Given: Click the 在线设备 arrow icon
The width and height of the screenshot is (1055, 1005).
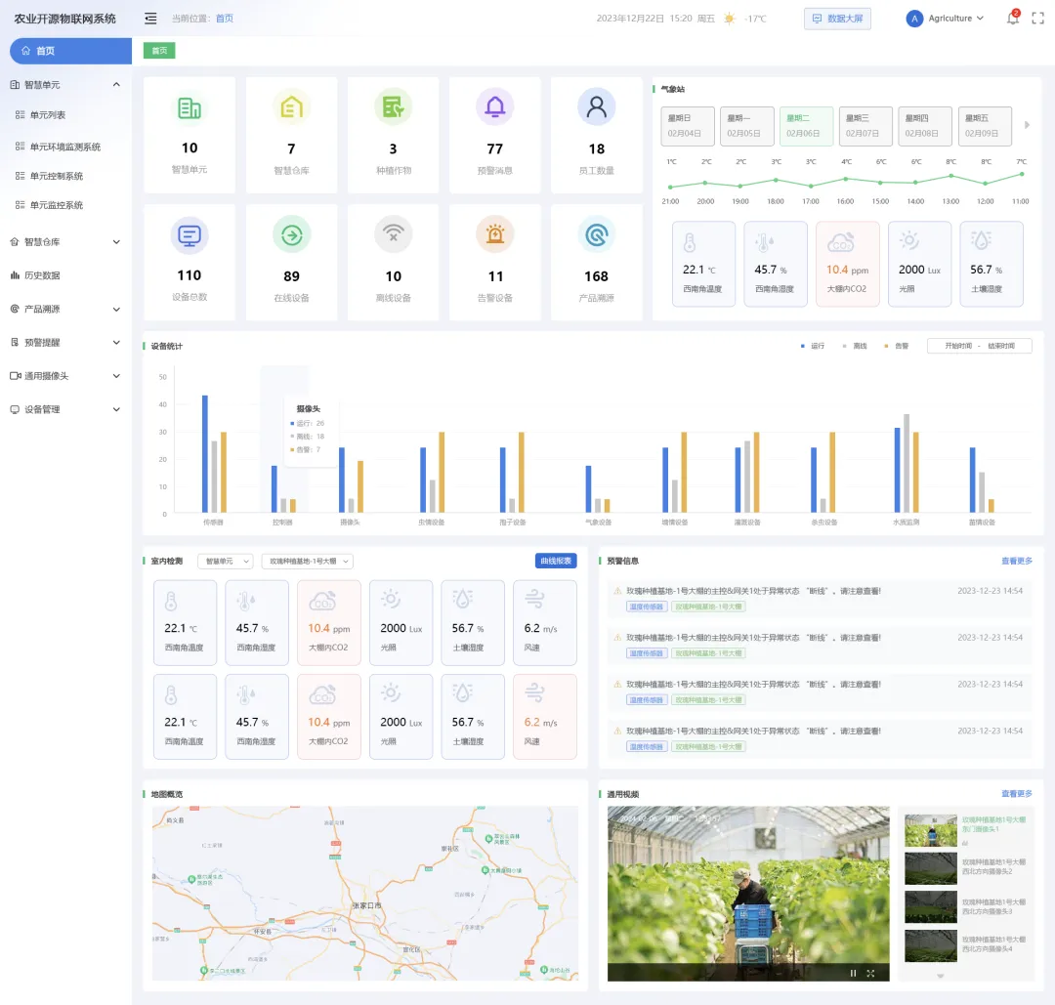Looking at the screenshot, I should tap(291, 235).
